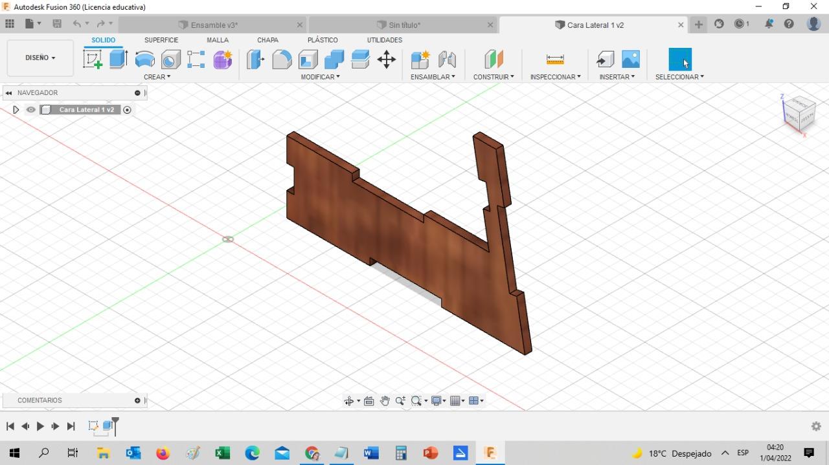
Task: Click the Rectangular Pattern icon
Action: [x=196, y=59]
